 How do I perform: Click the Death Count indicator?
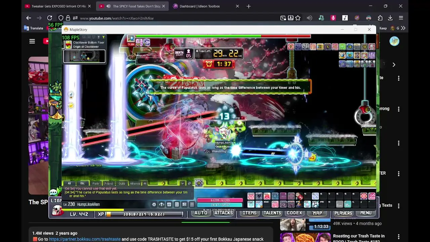tap(183, 53)
